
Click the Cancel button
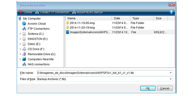pos(165,88)
